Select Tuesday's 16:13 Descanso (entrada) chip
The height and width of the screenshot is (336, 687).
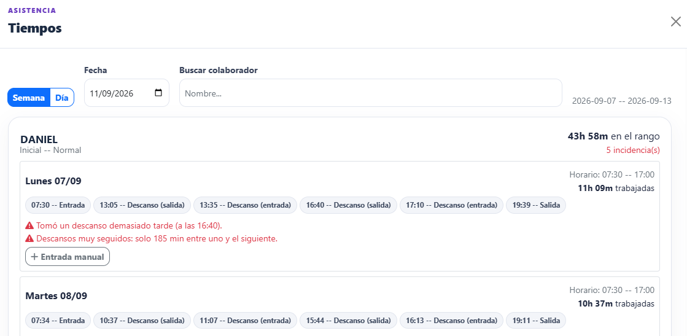tap(451, 320)
